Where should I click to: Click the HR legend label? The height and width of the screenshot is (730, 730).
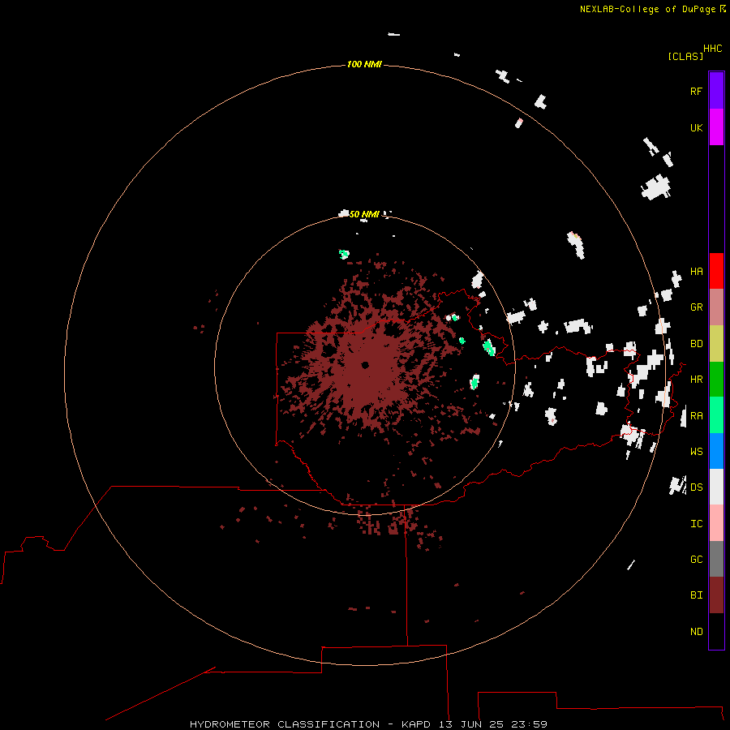pyautogui.click(x=696, y=380)
